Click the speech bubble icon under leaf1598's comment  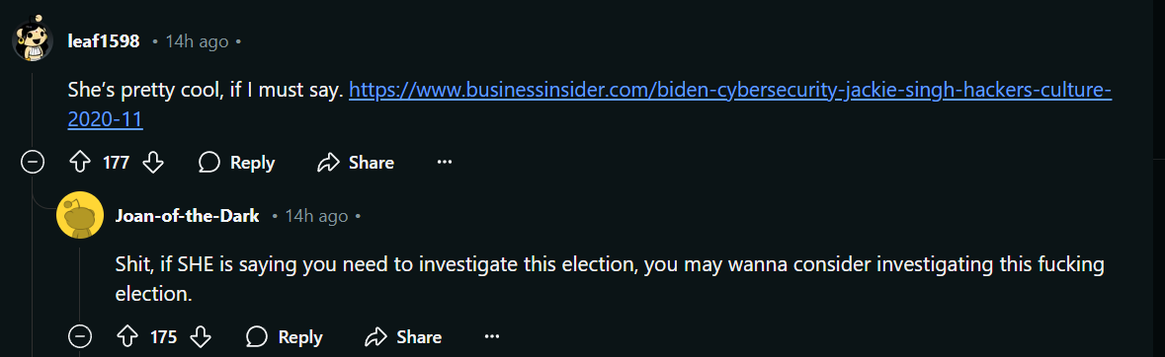(x=209, y=163)
